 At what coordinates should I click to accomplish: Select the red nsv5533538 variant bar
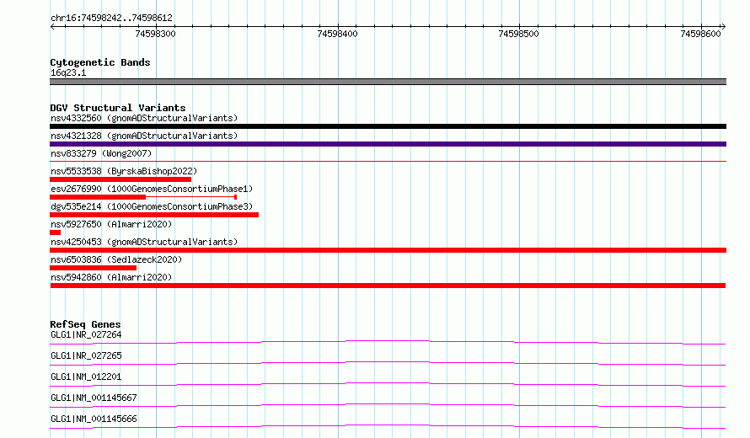(121, 179)
